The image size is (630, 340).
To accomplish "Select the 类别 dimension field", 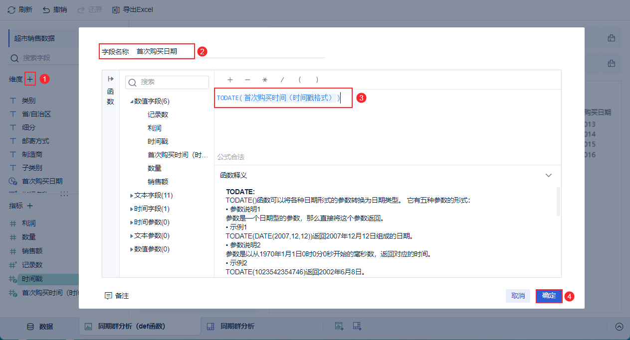I will pos(28,101).
